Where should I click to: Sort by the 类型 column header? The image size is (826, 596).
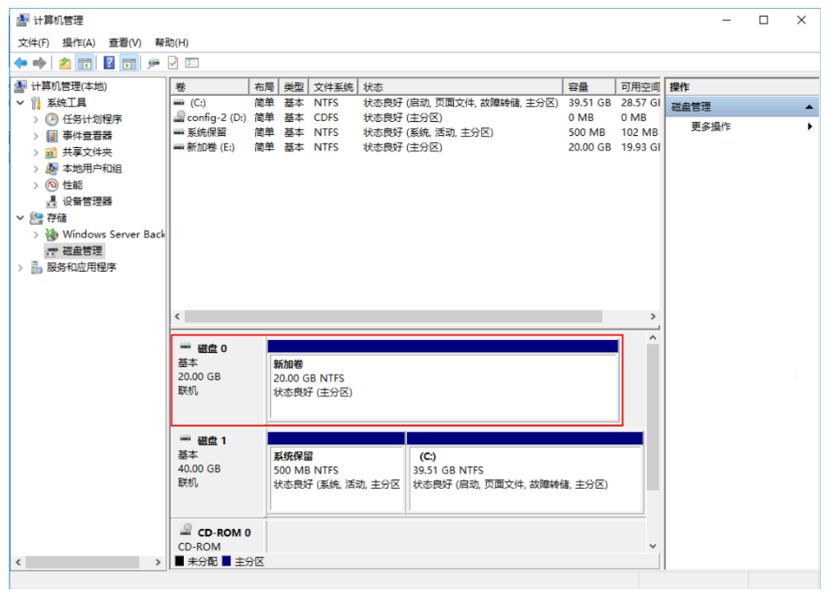tap(294, 87)
